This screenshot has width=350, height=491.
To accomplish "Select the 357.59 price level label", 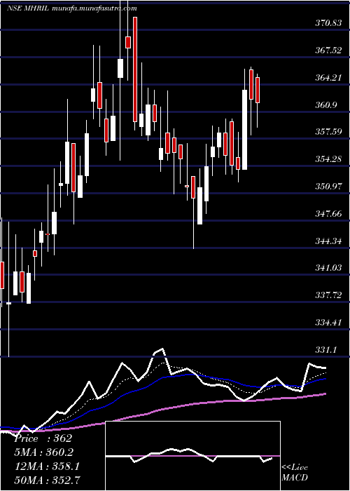I will [328, 132].
